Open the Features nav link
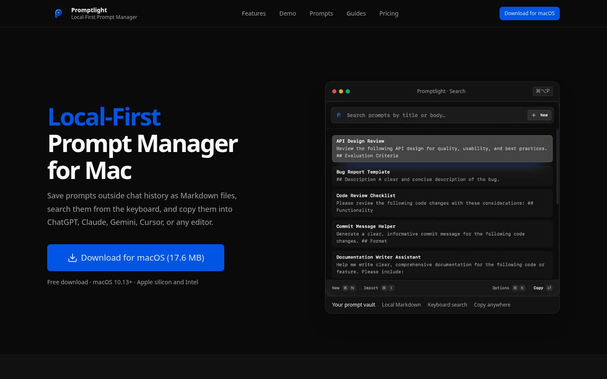This screenshot has width=607, height=379. [254, 13]
